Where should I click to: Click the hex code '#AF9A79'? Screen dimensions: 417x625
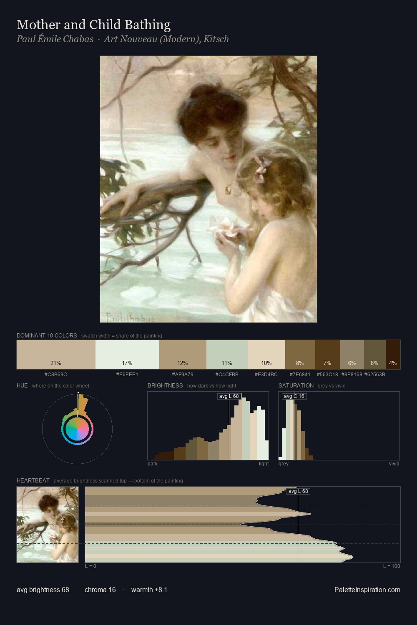tap(183, 375)
